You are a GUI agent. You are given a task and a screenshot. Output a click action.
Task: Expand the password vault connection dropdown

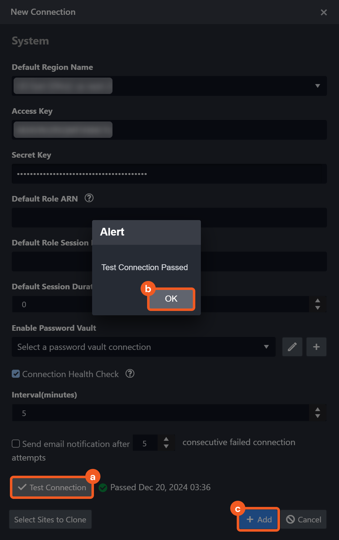266,347
